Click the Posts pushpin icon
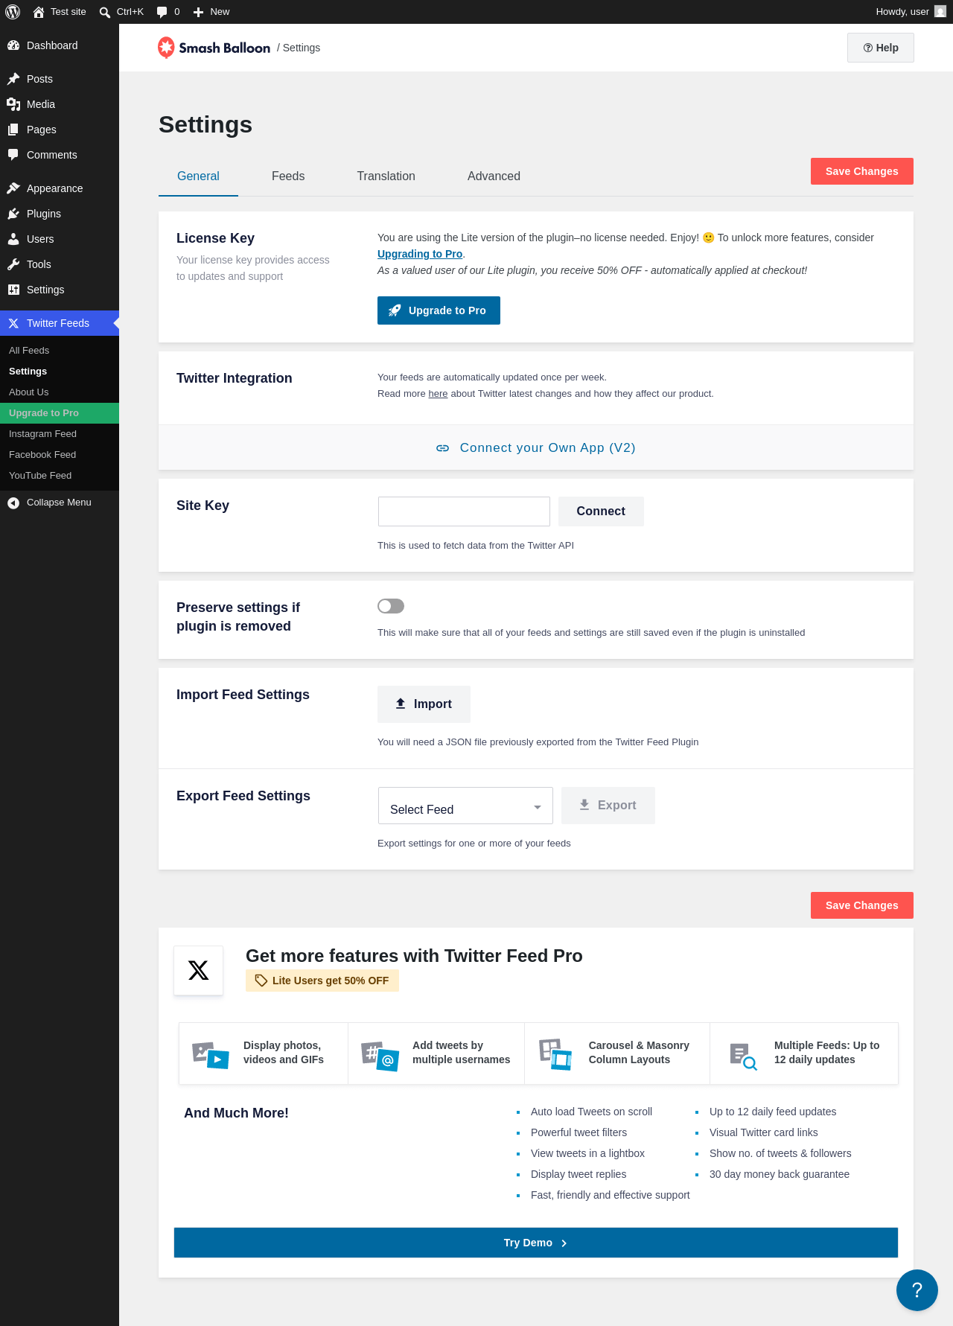The image size is (953, 1326). pos(13,79)
